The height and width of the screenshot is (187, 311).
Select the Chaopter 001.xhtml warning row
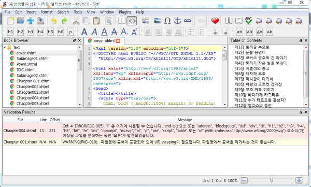tap(155, 142)
